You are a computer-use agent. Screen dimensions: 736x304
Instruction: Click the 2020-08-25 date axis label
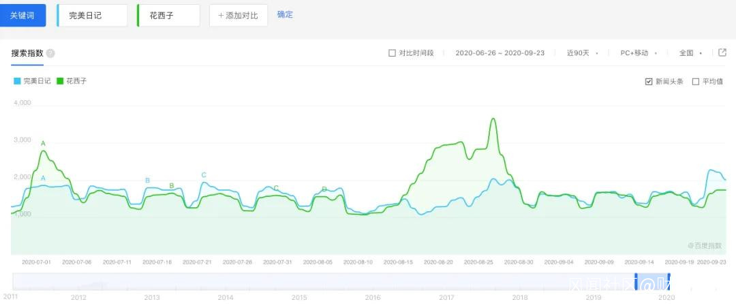(478, 262)
